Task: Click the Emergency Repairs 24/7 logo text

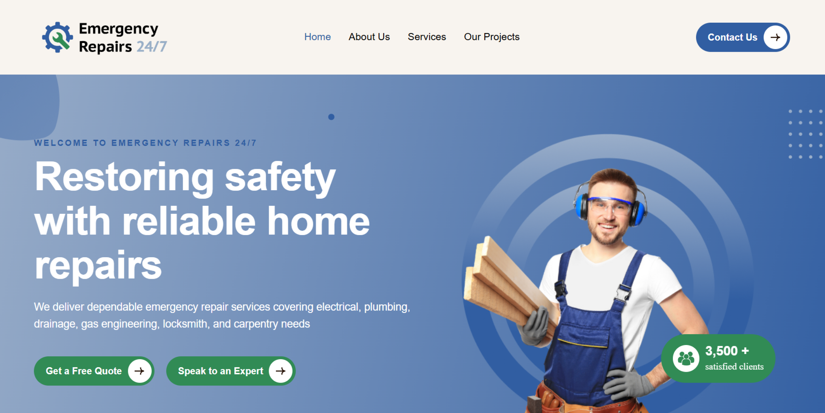Action: [123, 37]
